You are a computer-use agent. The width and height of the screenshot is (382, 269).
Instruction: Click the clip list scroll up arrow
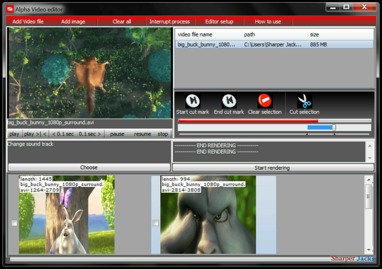tap(369, 180)
